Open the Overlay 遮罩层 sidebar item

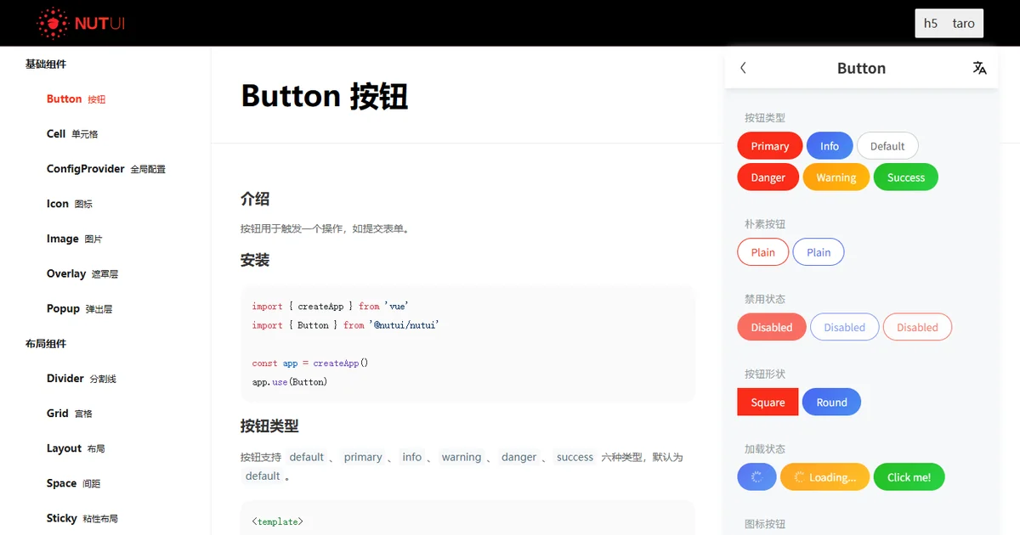pos(82,273)
